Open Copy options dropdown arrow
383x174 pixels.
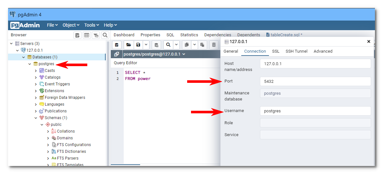point(195,45)
